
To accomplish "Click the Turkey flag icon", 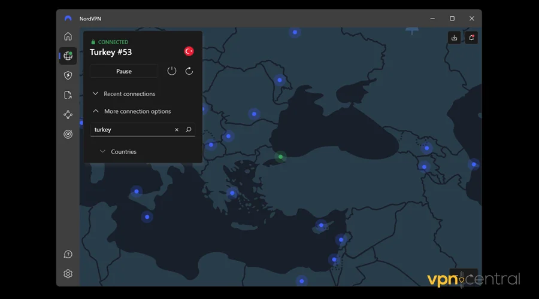I will [x=189, y=51].
